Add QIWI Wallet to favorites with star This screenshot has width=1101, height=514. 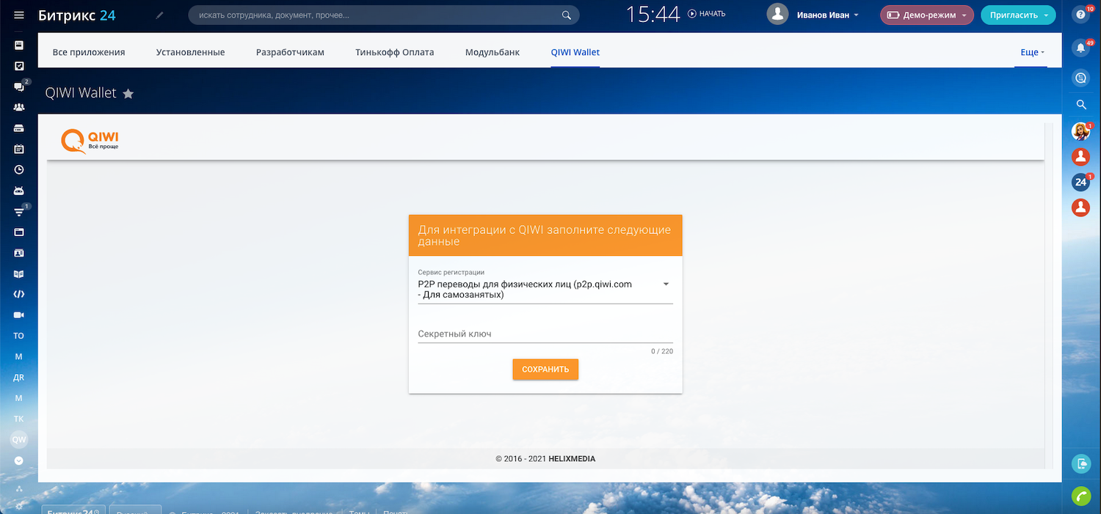pyautogui.click(x=128, y=94)
